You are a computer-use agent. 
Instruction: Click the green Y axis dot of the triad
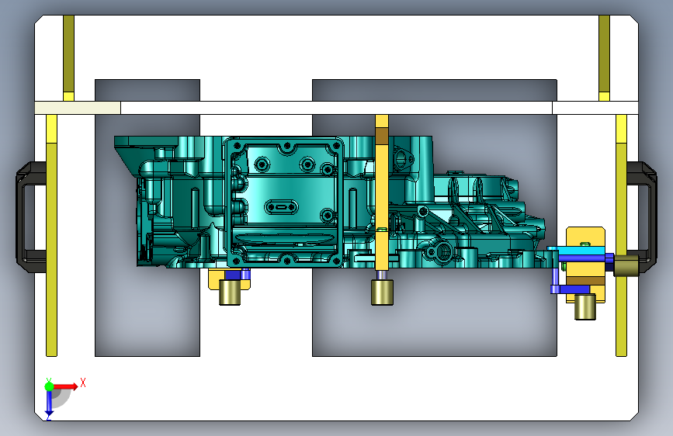(49, 386)
